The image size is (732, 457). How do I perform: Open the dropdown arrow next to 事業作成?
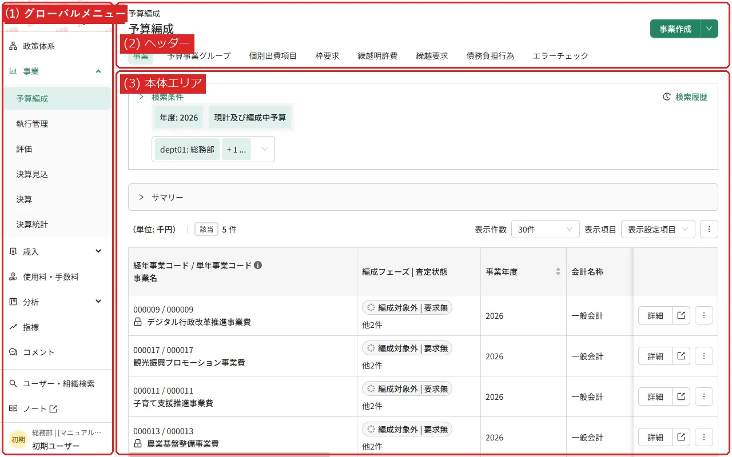(x=710, y=29)
